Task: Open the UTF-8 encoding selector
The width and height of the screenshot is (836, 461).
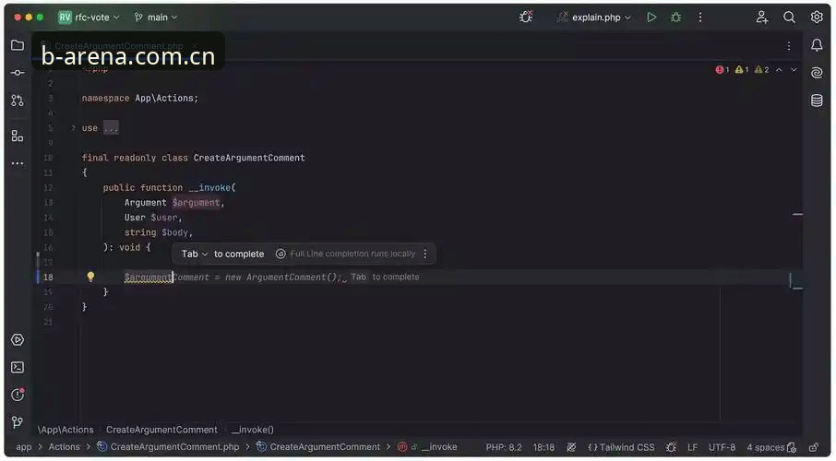Action: point(722,447)
